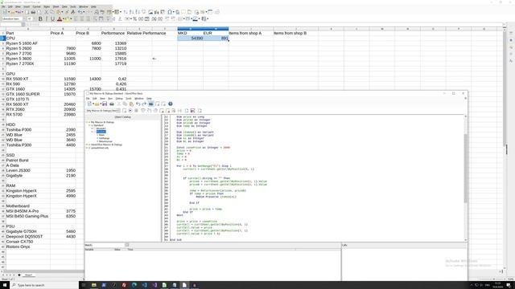Select cell containing Ryzen 5 3600
Screen dimensions: 515x289
tap(28, 59)
